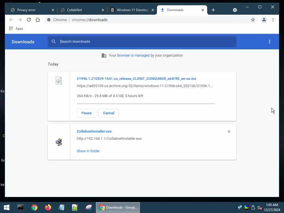Bookmark this page with the star icon
The width and height of the screenshot is (284, 213).
click(x=253, y=20)
